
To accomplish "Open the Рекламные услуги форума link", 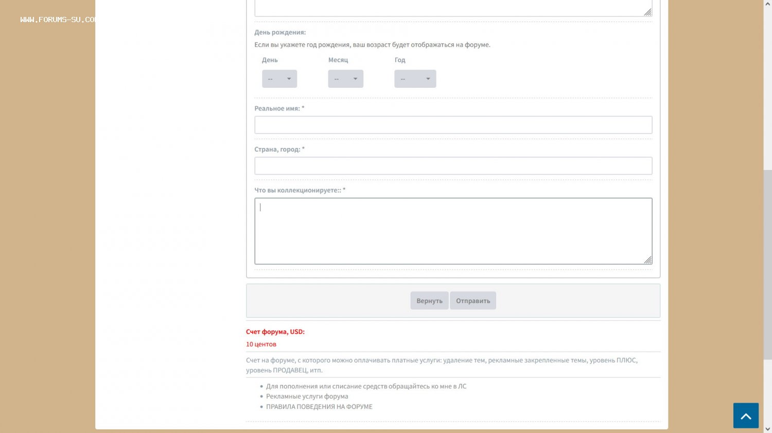I will tap(307, 397).
